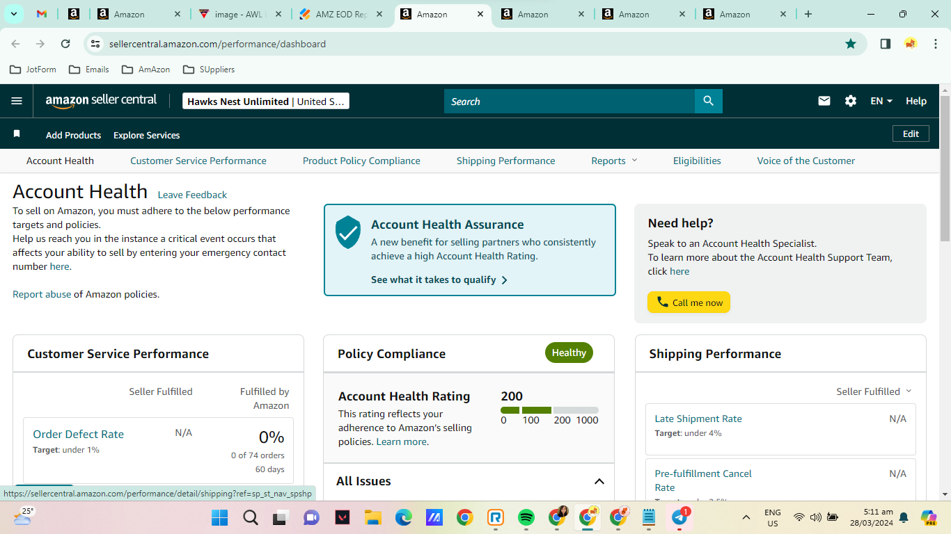Reload the current page

[65, 44]
